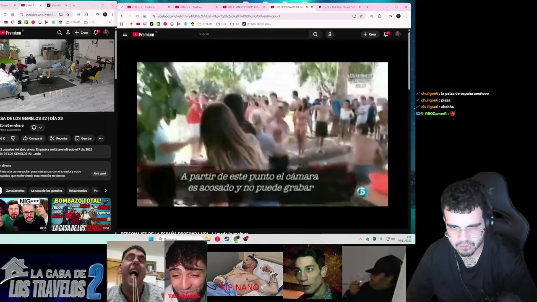Open extensions puzzle icon in right browser

tap(380, 16)
